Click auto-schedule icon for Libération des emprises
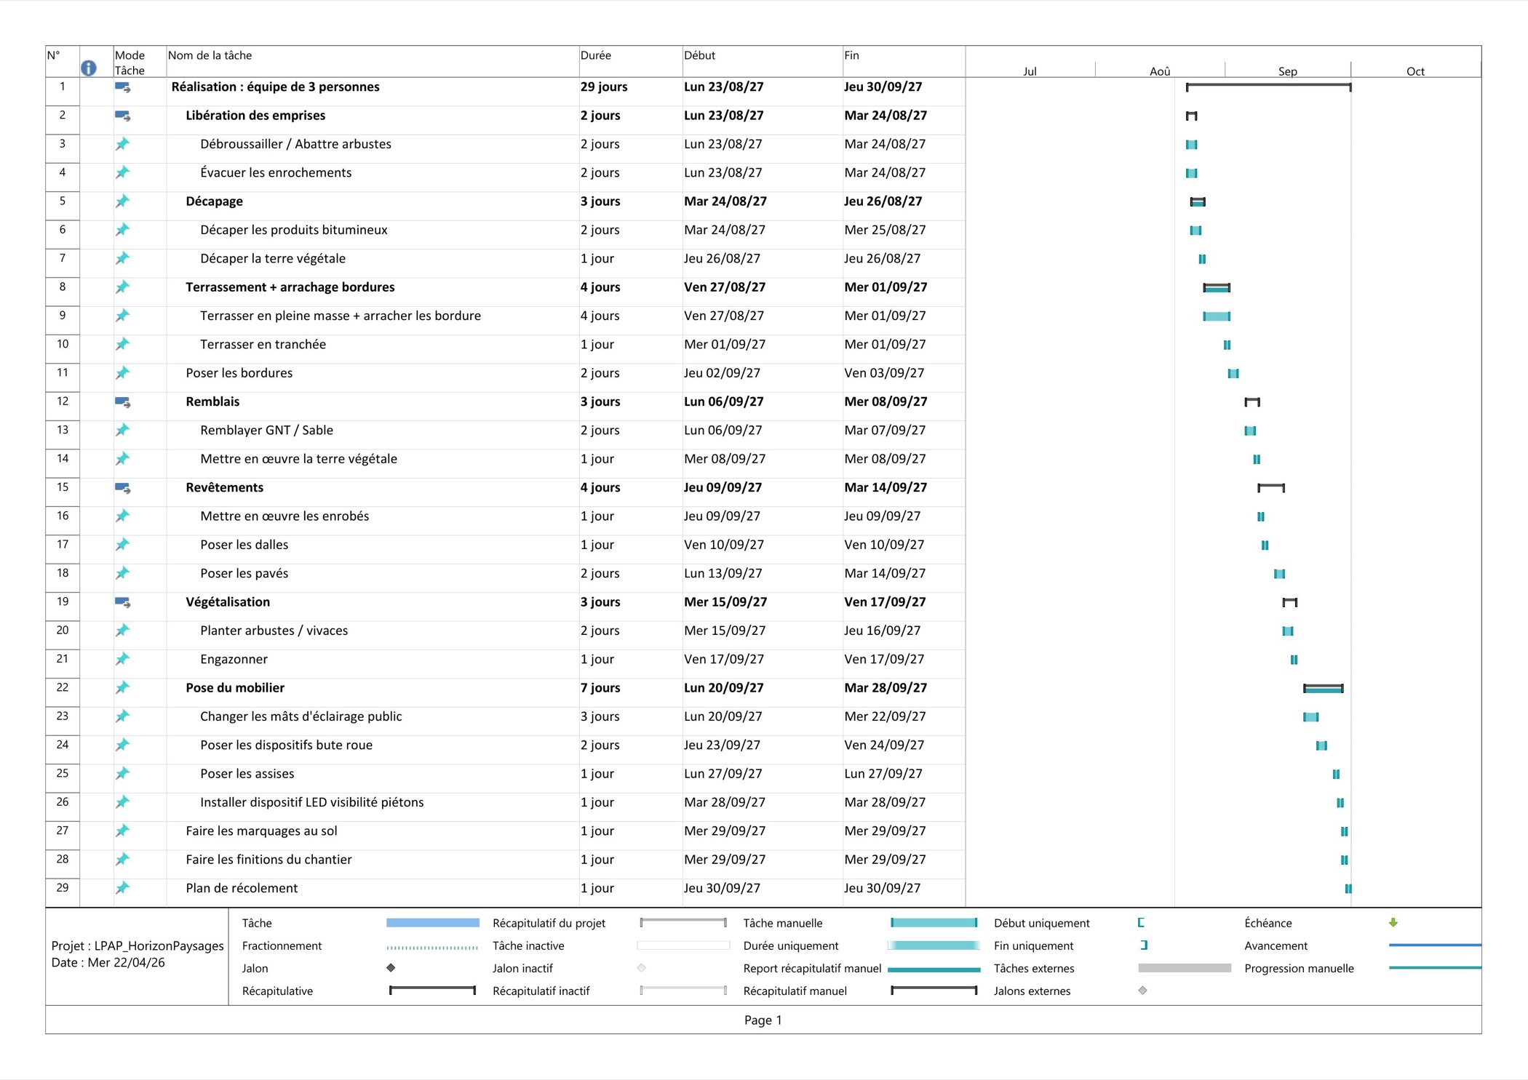 pos(123,116)
